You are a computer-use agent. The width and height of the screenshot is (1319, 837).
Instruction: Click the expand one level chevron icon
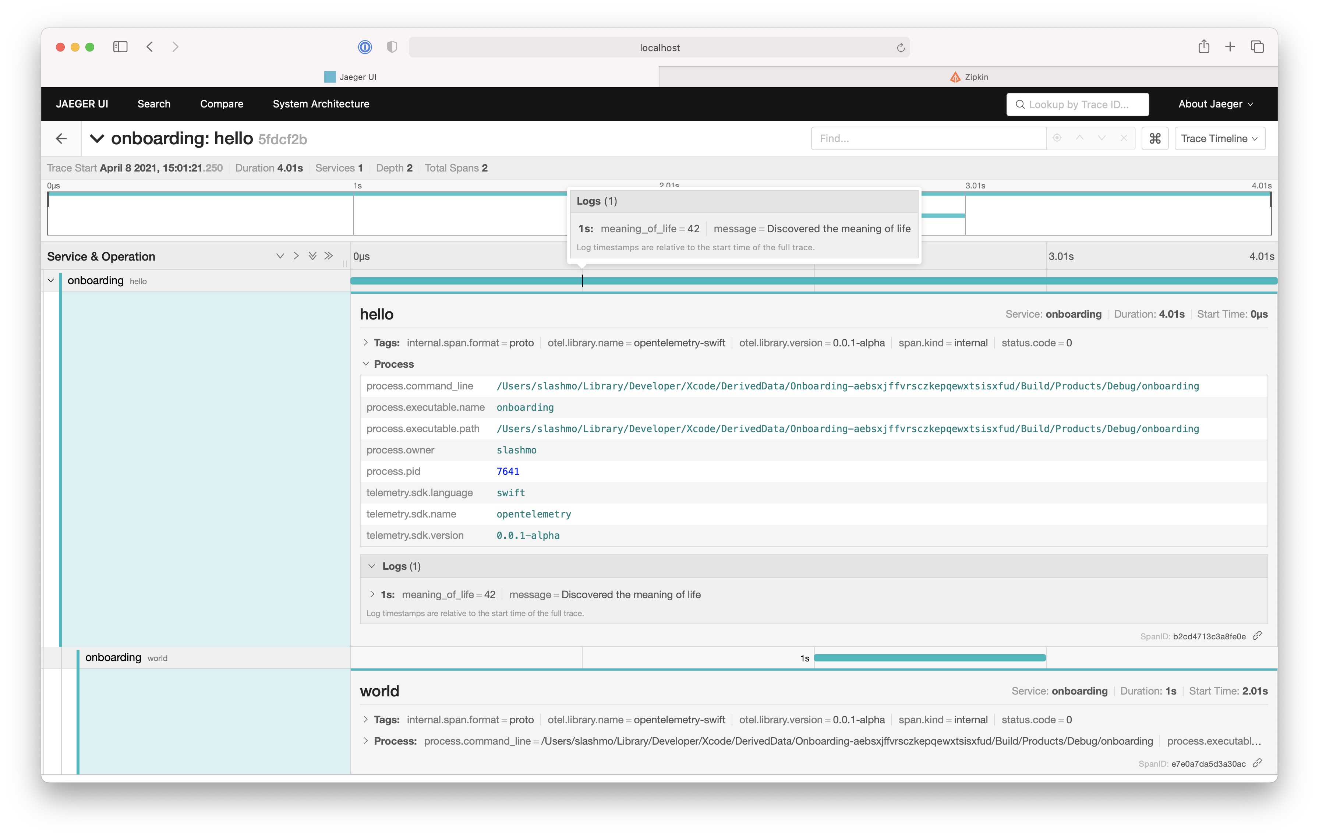(x=280, y=256)
